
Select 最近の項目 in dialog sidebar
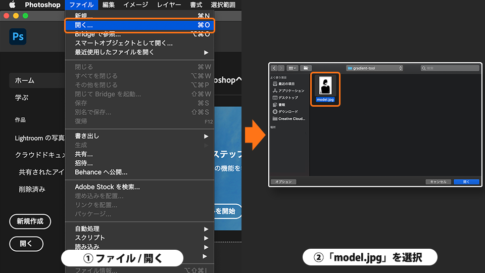(283, 84)
